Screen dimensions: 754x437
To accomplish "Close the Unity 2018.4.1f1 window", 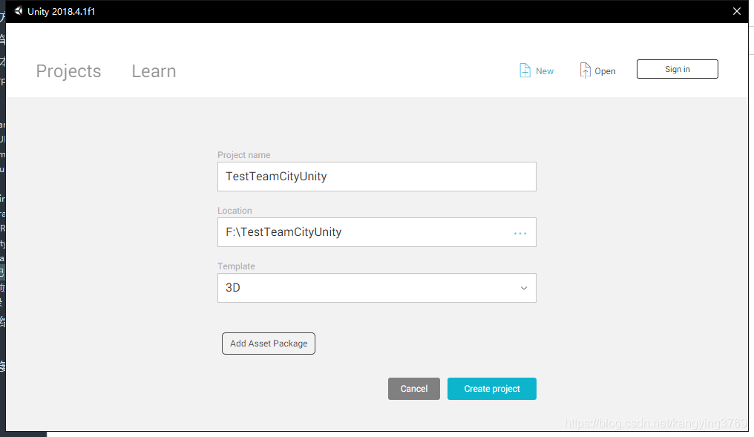I will pos(737,11).
